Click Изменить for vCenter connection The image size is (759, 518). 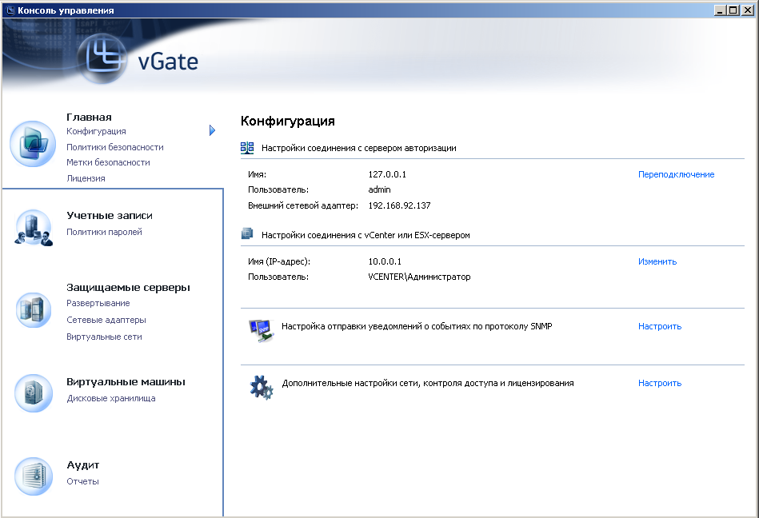click(657, 261)
